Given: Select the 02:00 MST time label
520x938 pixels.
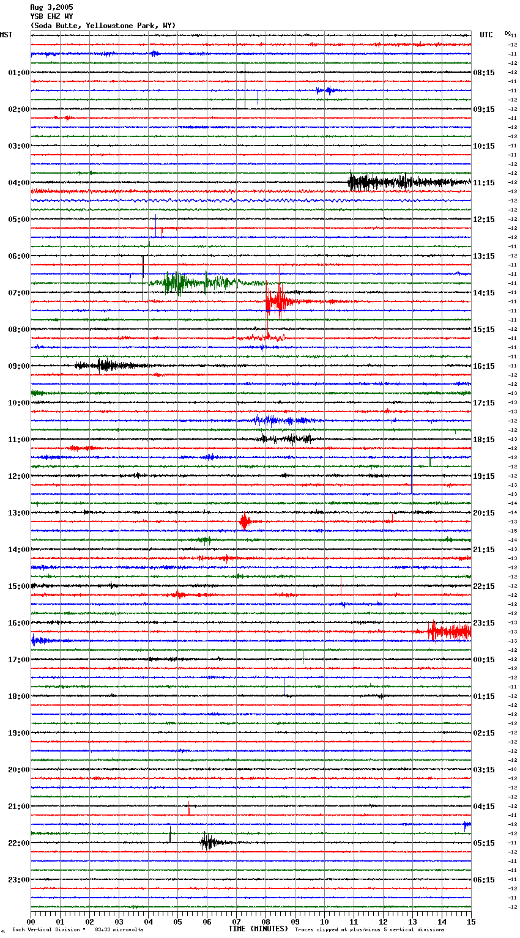Looking at the screenshot, I should 19,109.
